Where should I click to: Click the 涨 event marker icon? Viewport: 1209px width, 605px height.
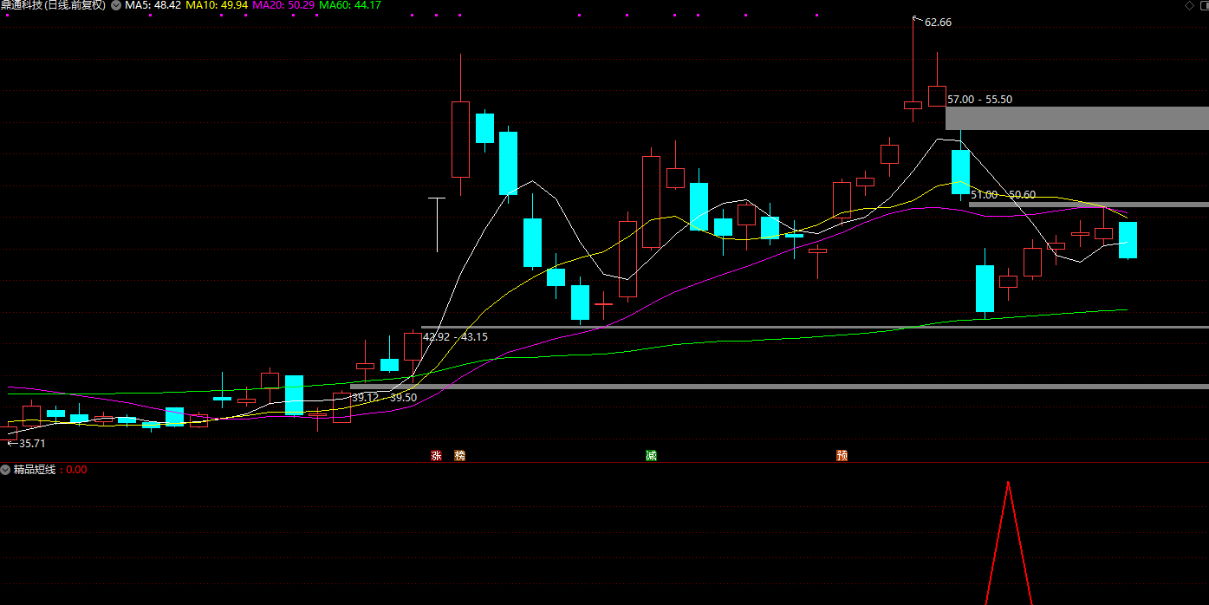coord(436,455)
